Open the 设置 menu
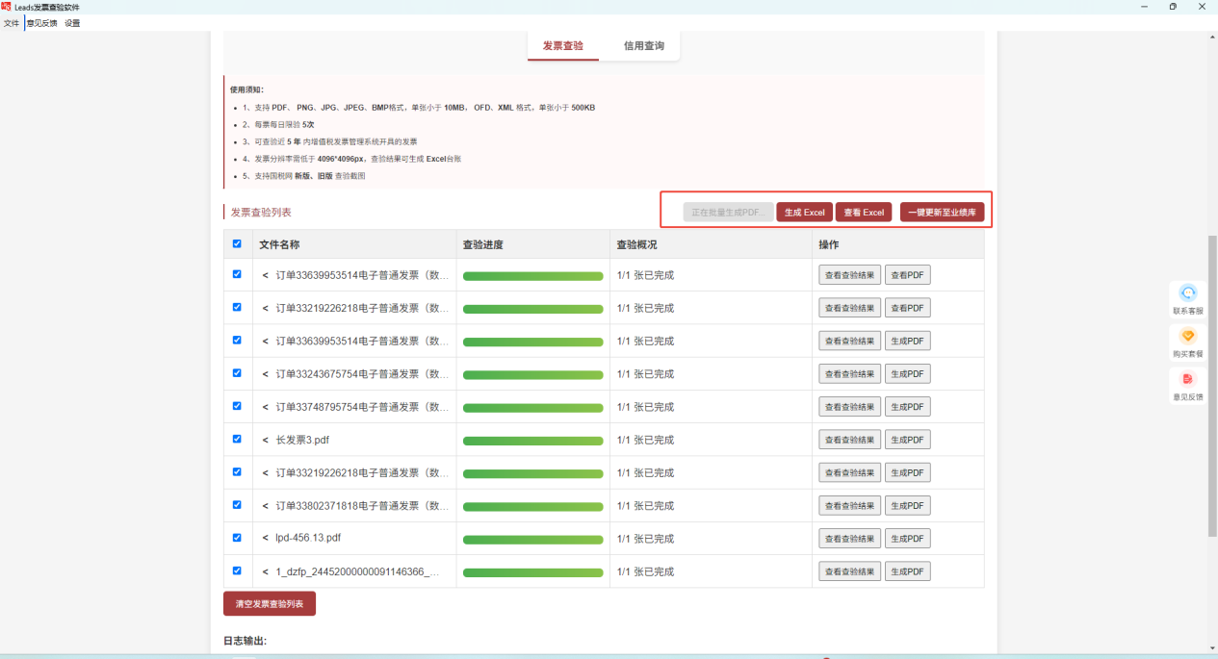The width and height of the screenshot is (1218, 659). pos(72,23)
